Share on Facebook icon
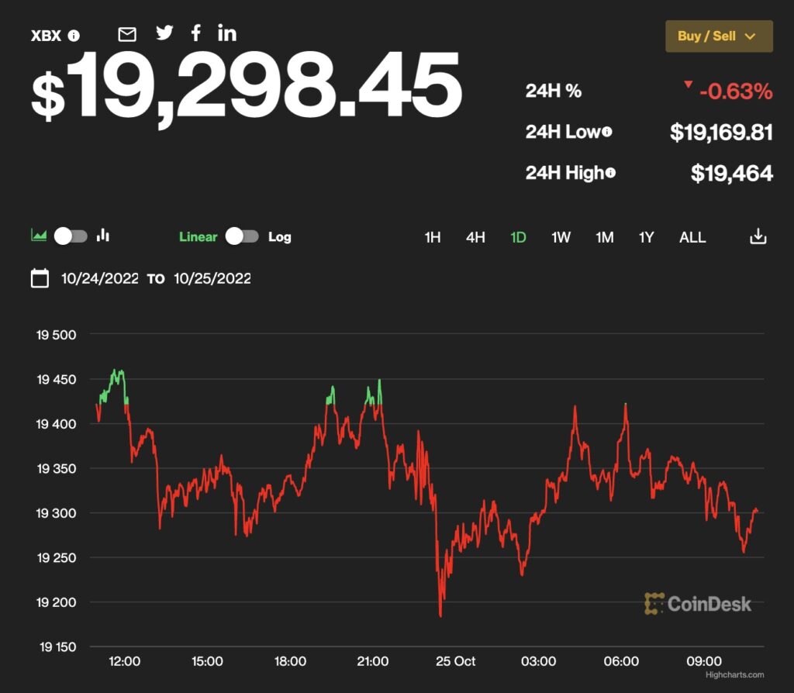This screenshot has width=794, height=693. 196,33
